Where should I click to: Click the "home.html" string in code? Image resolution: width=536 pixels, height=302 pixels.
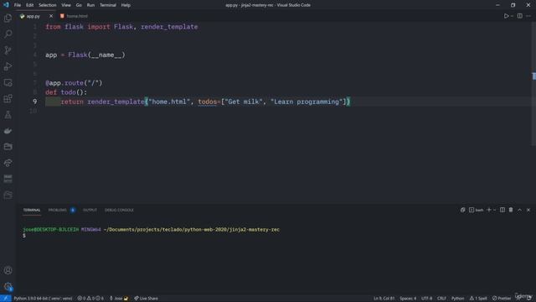tap(169, 102)
